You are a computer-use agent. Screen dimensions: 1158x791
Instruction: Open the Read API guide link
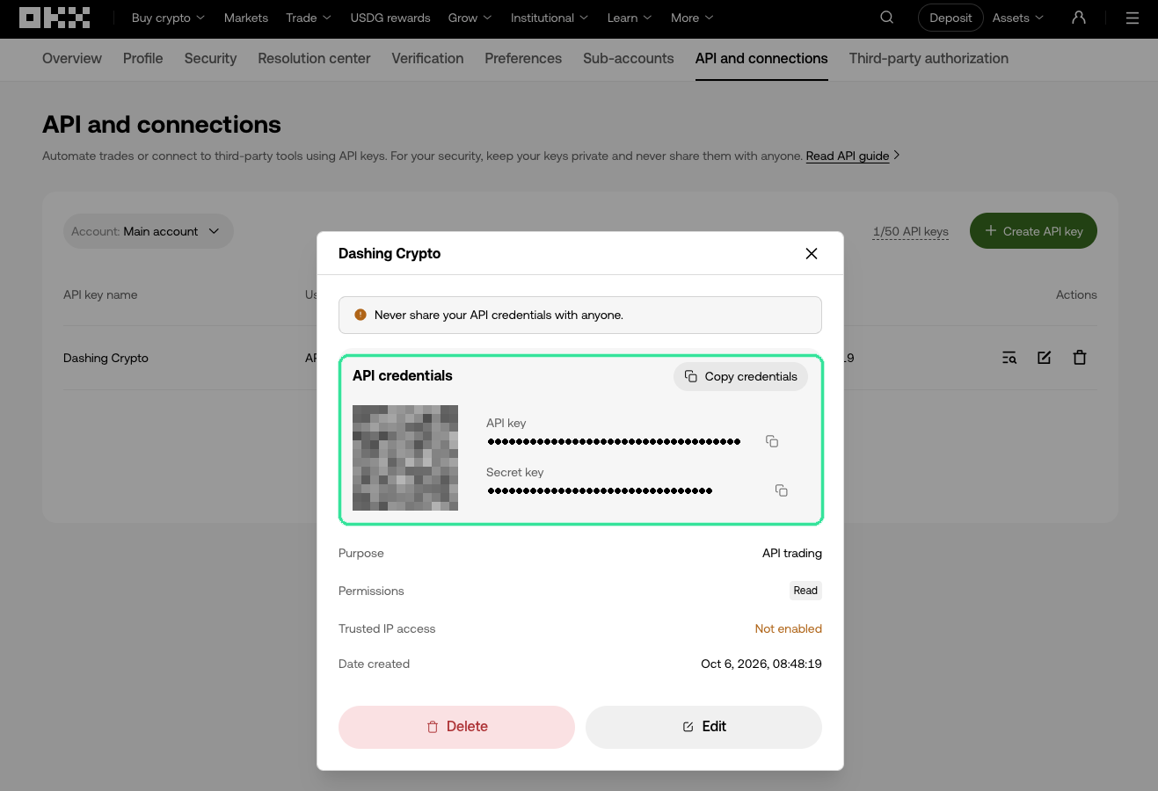tap(848, 156)
